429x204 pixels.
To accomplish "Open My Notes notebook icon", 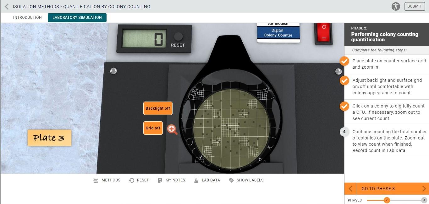I will (x=160, y=180).
